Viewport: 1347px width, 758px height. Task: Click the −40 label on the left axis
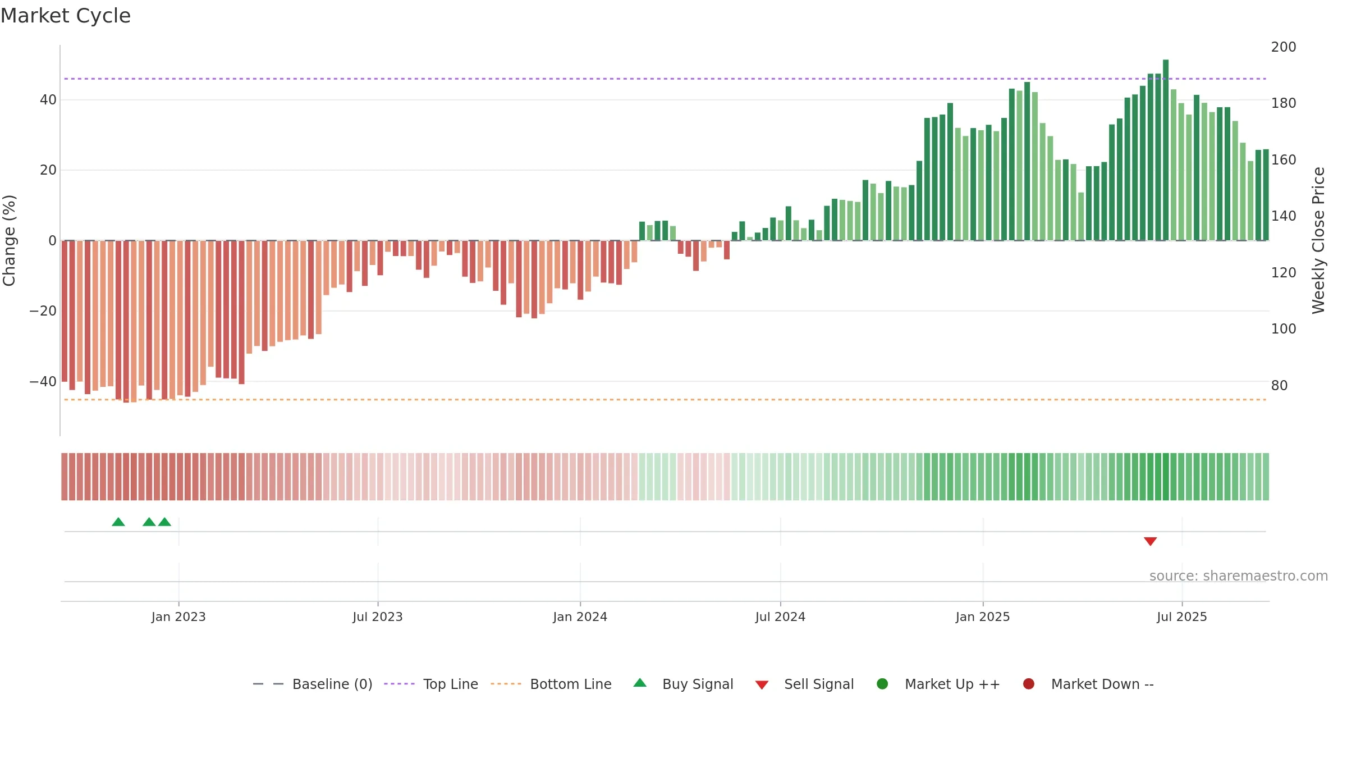(x=43, y=382)
